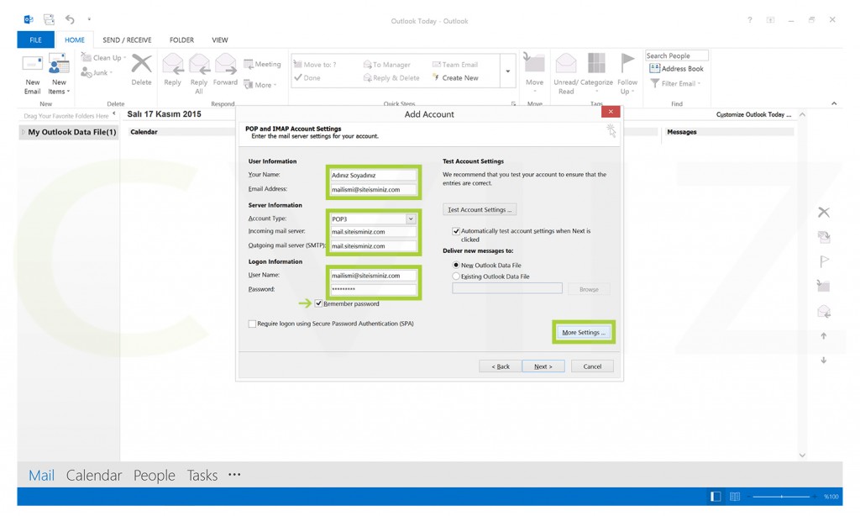Expand the Quick Steps gallery
This screenshot has height=516, width=860.
tap(508, 71)
